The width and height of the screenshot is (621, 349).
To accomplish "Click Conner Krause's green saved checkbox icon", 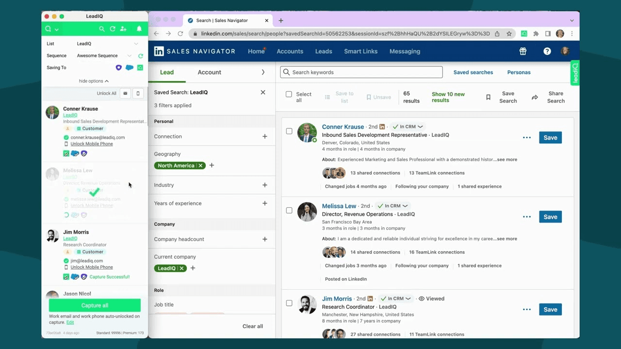I will point(66,154).
